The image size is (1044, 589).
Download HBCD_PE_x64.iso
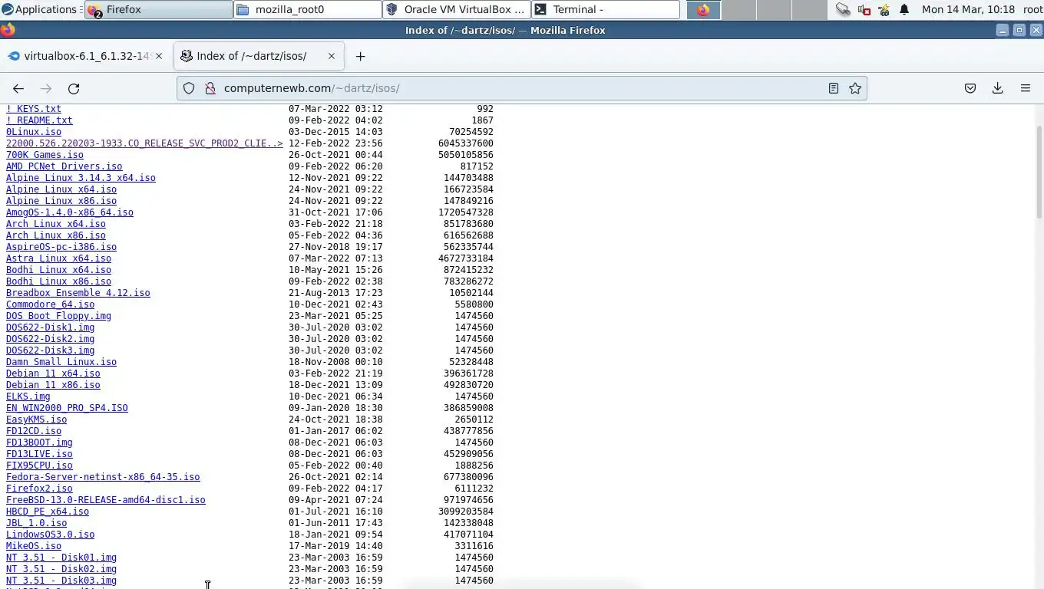click(x=48, y=512)
